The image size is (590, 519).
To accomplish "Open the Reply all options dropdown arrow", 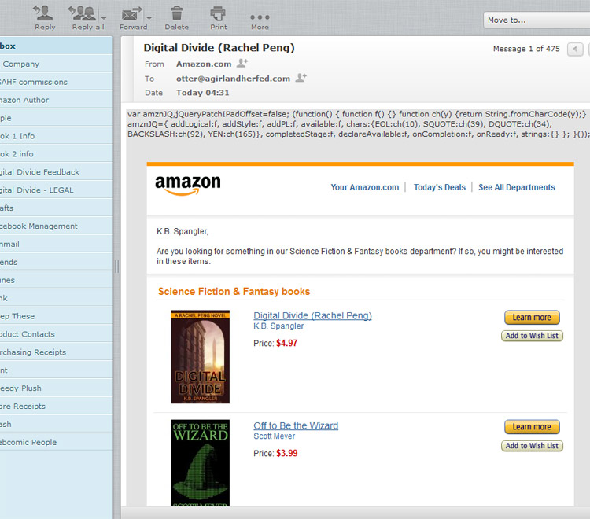I will [104, 17].
